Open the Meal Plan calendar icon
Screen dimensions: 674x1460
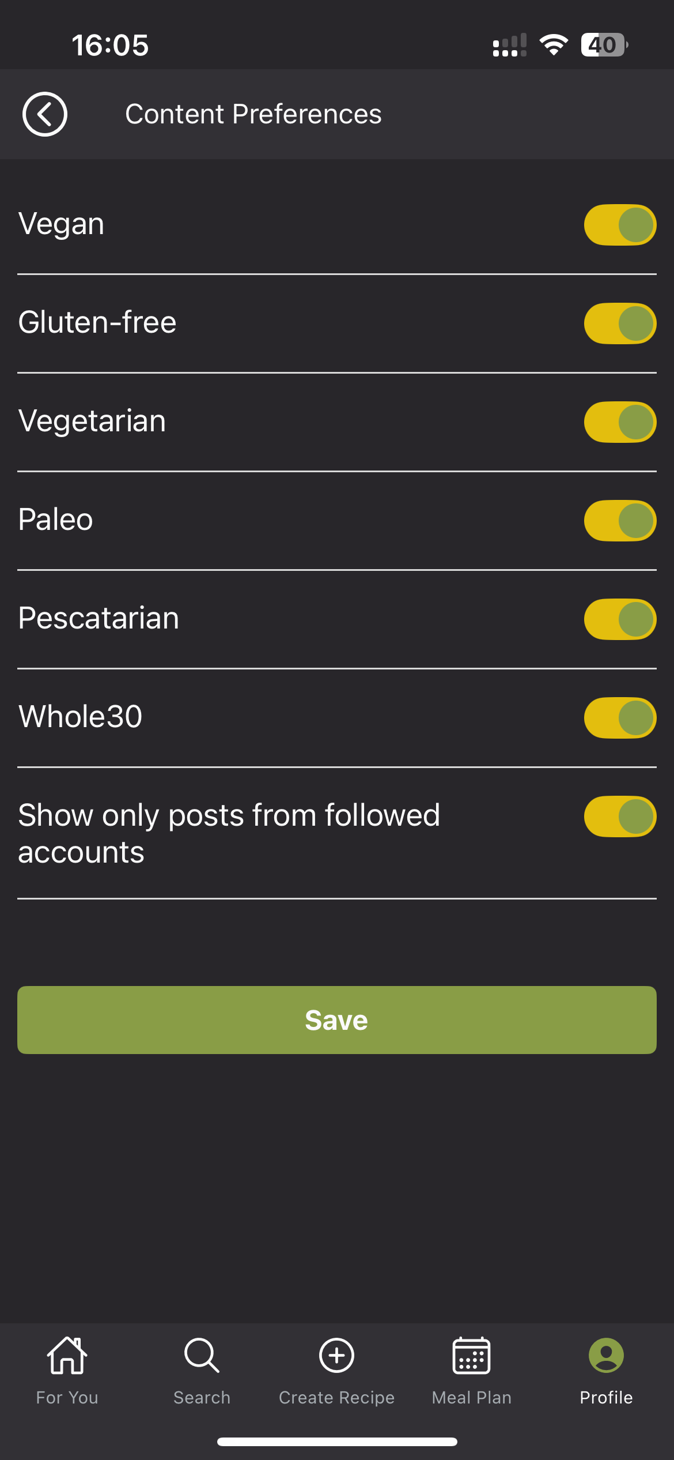471,1355
